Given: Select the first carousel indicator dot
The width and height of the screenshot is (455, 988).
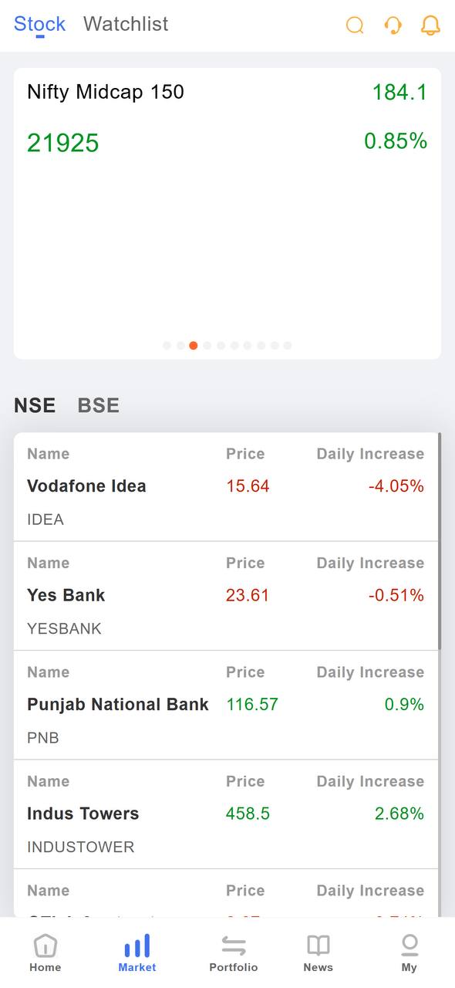Looking at the screenshot, I should pos(167,346).
